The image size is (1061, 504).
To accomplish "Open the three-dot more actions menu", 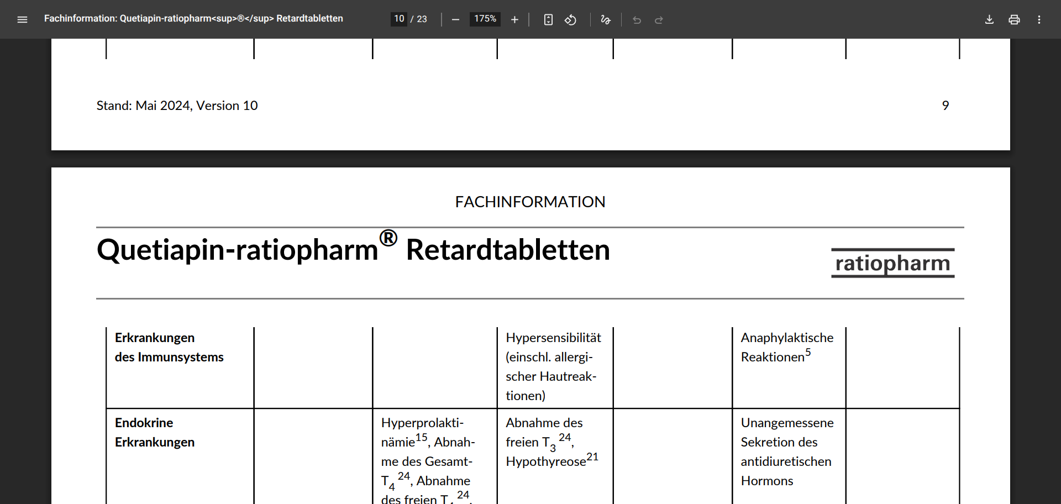I will [x=1039, y=19].
